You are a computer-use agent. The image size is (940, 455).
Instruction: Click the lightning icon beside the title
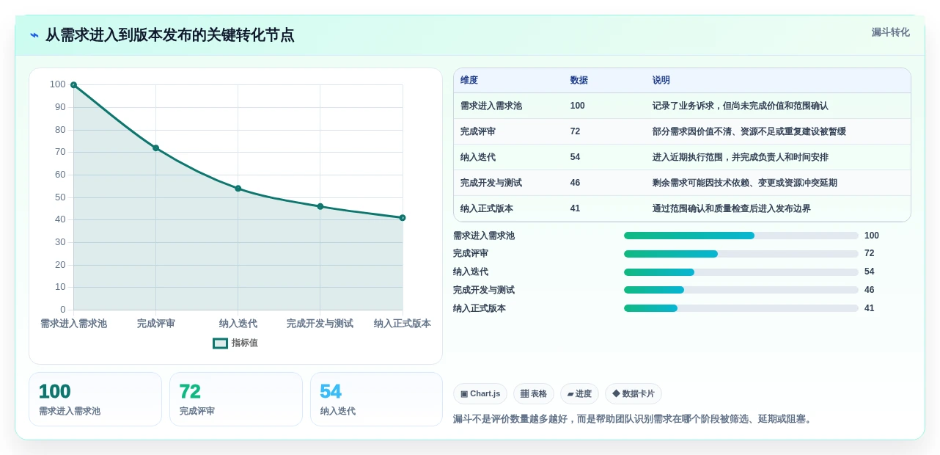[x=34, y=34]
